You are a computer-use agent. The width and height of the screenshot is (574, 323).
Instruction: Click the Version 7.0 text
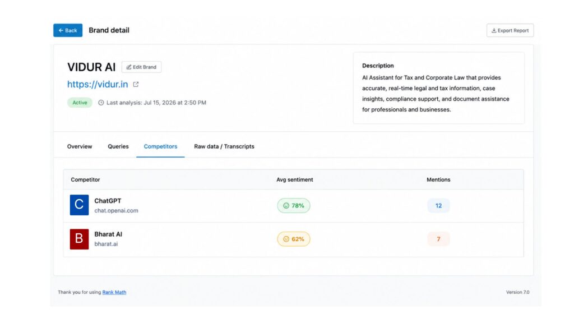[x=517, y=292]
